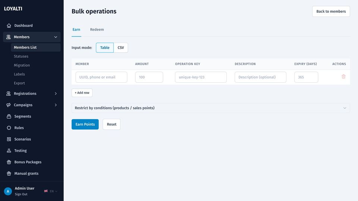
Task: Click the Scenarios icon in sidebar
Action: (x=9, y=139)
